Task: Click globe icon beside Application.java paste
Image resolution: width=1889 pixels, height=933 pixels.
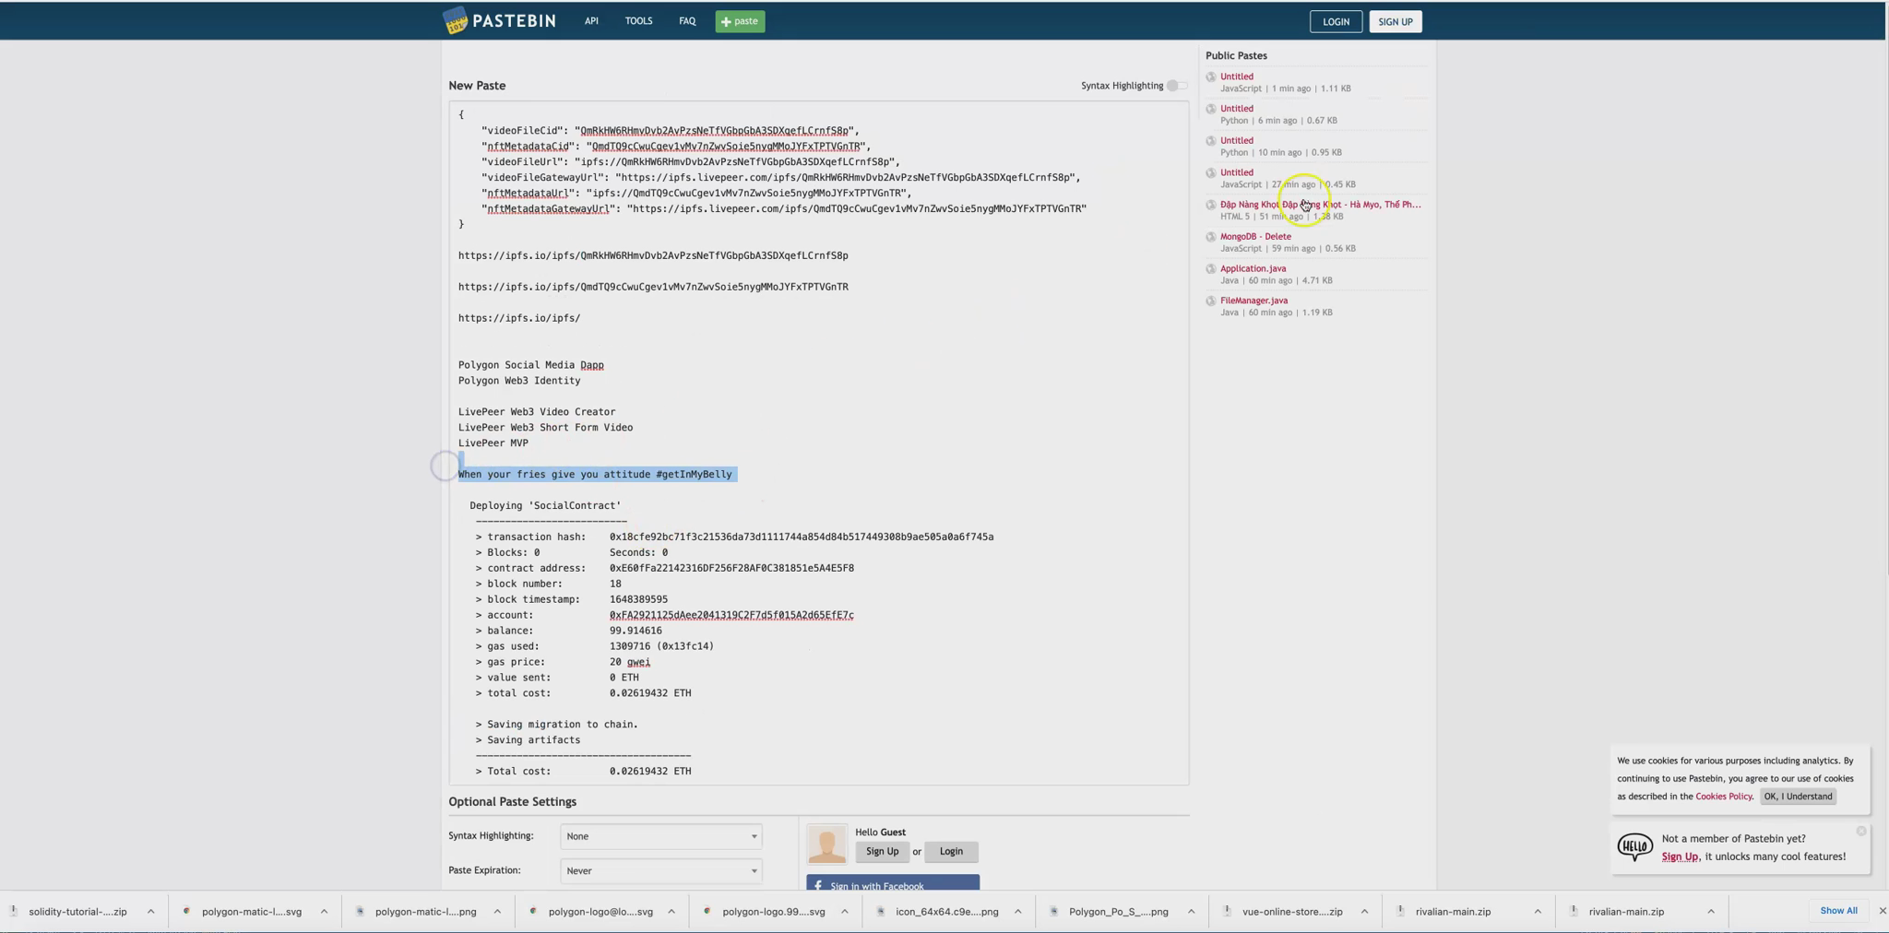Action: click(1211, 269)
